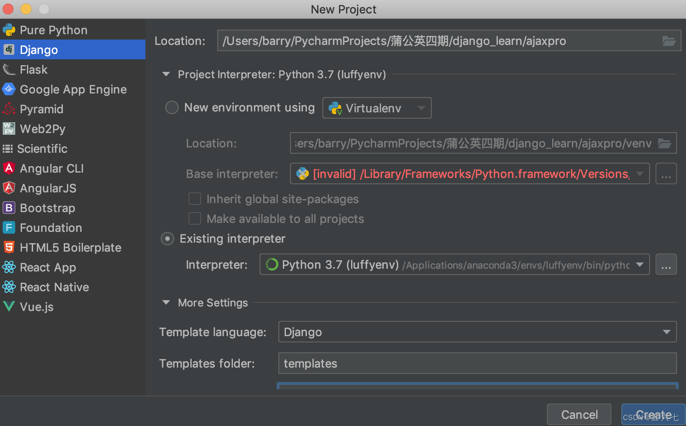Click the yellow minimize window button
686x426 pixels.
[26, 9]
